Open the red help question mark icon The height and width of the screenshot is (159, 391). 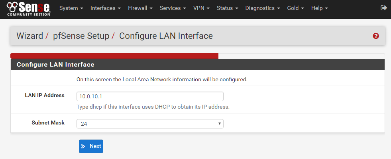pyautogui.click(x=376, y=36)
